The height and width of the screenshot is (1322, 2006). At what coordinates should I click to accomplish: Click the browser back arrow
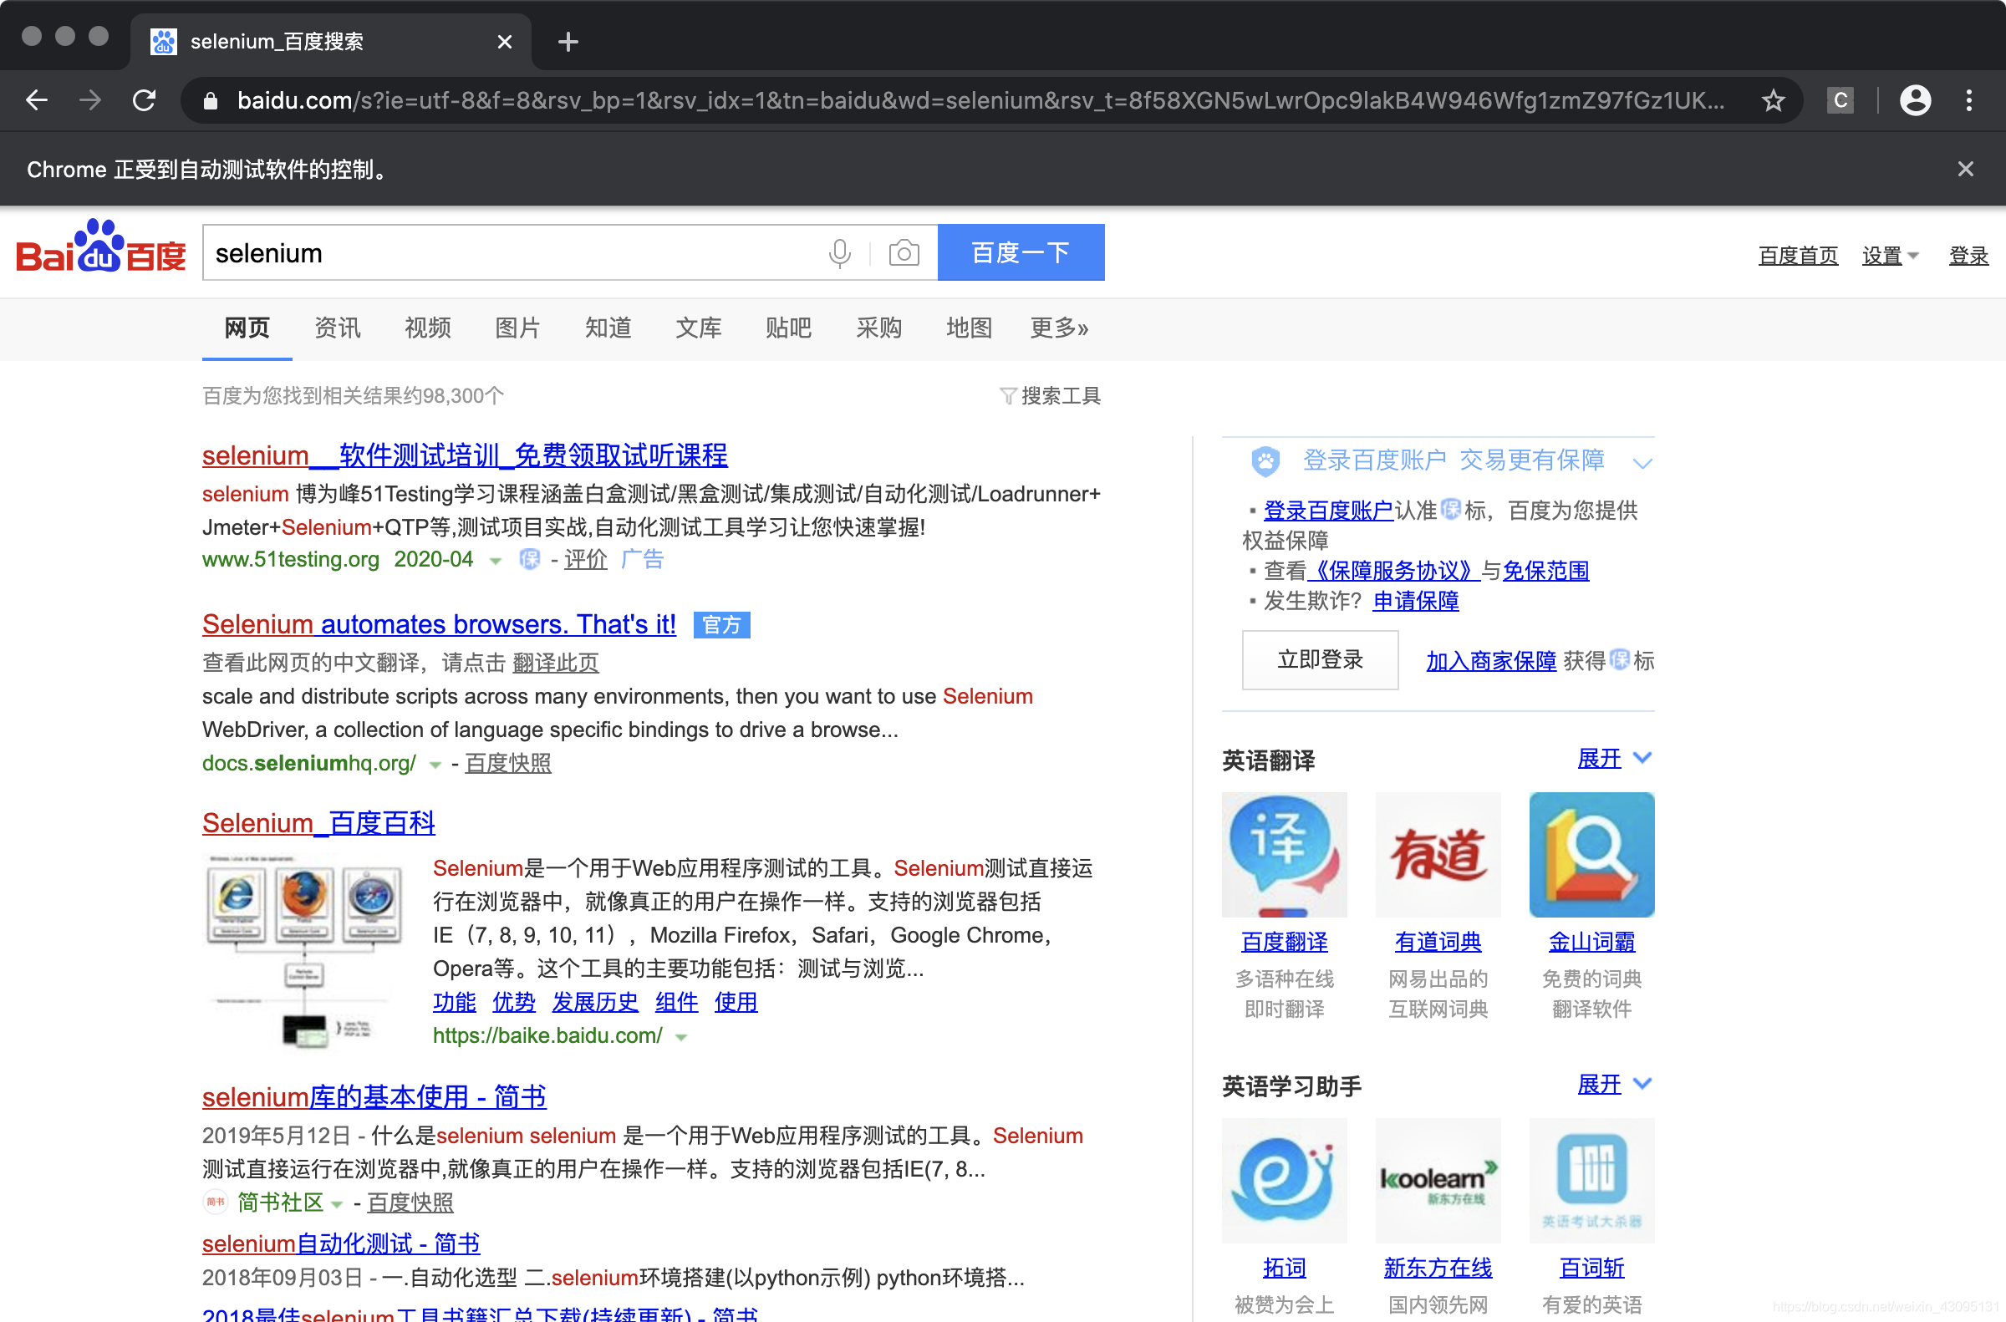37,100
